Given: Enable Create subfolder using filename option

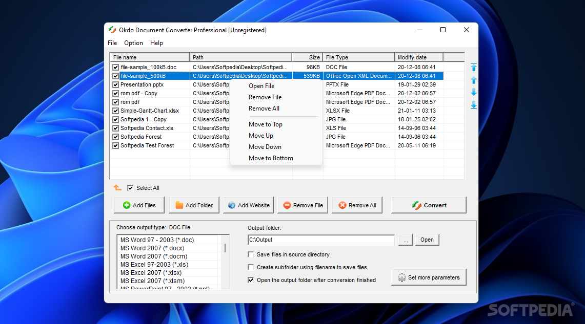Looking at the screenshot, I should coord(251,267).
